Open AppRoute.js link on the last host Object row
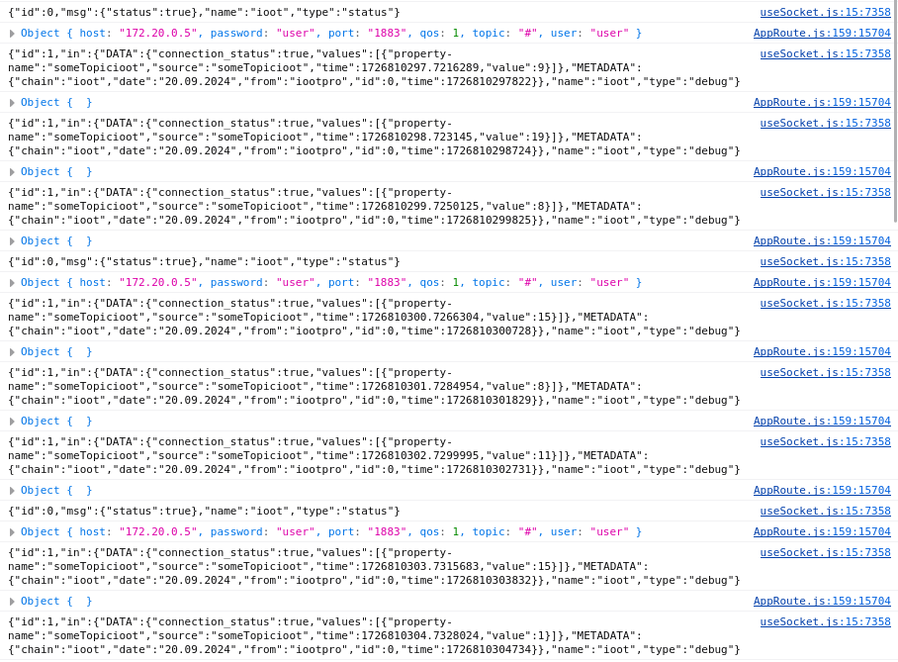The height and width of the screenshot is (662, 898). point(821,532)
